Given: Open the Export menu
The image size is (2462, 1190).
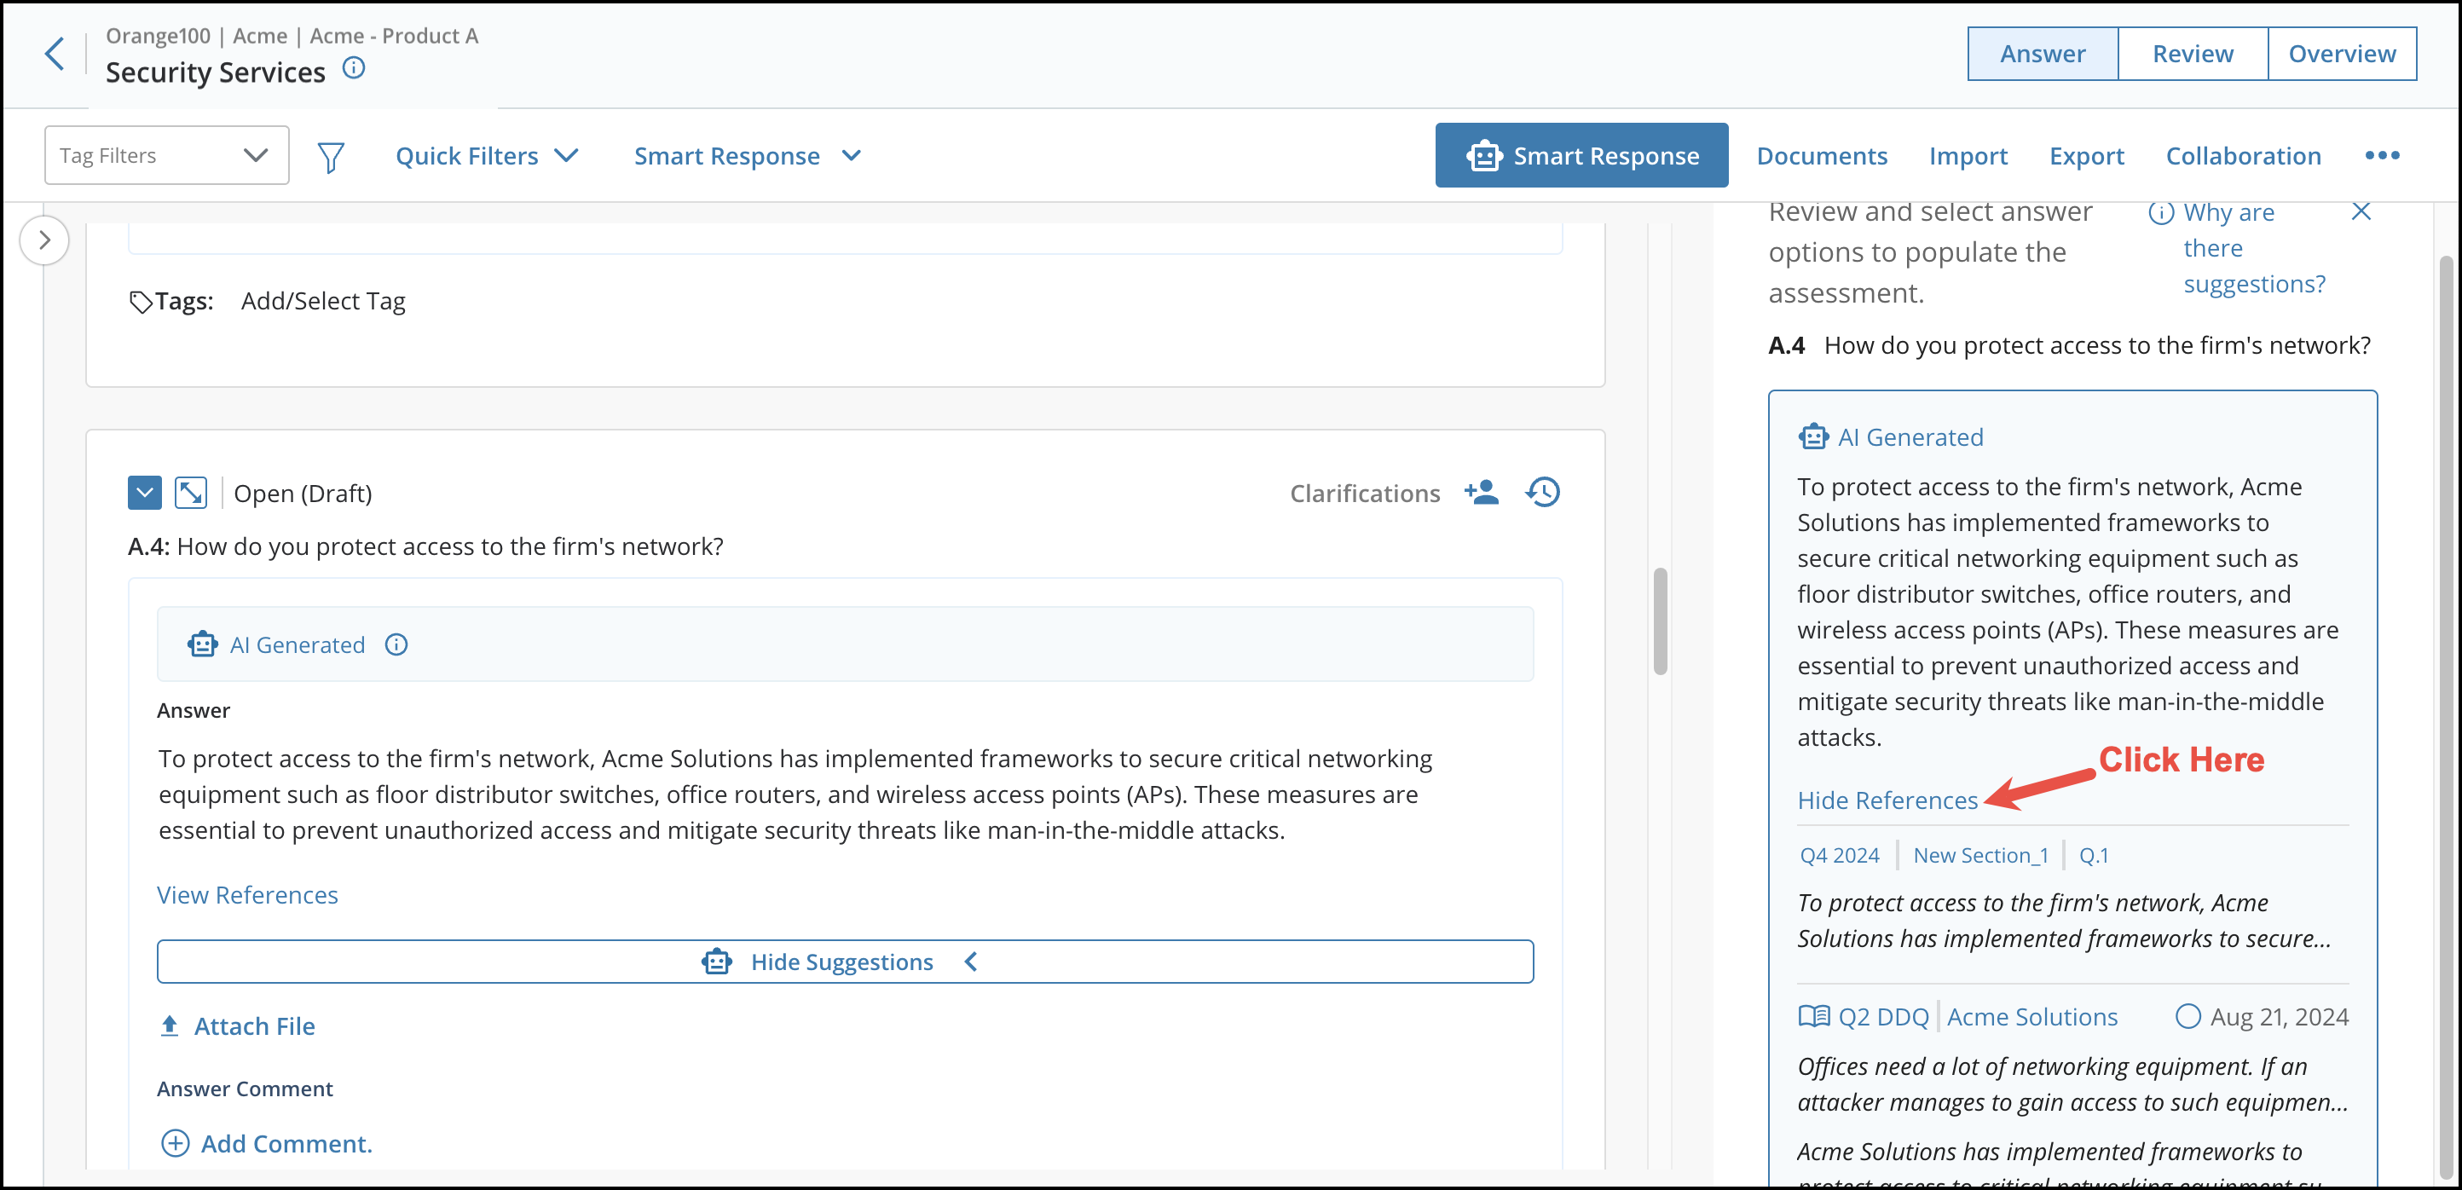Looking at the screenshot, I should point(2086,156).
